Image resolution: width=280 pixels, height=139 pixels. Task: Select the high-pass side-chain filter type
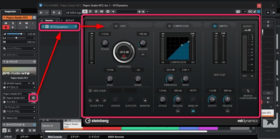pyautogui.click(x=104, y=100)
